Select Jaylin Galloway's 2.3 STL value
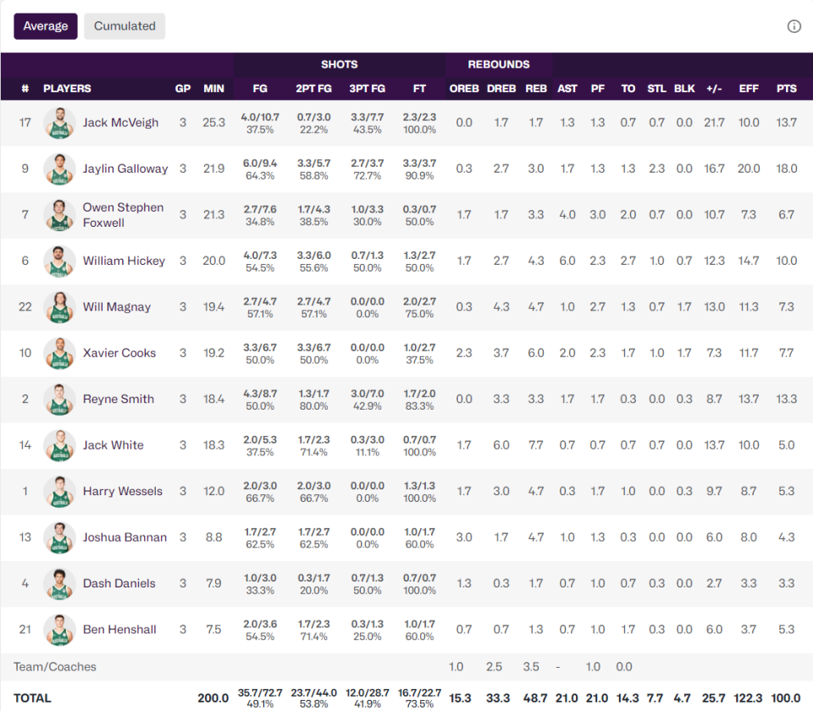Screen dimensions: 813x711 [x=656, y=169]
